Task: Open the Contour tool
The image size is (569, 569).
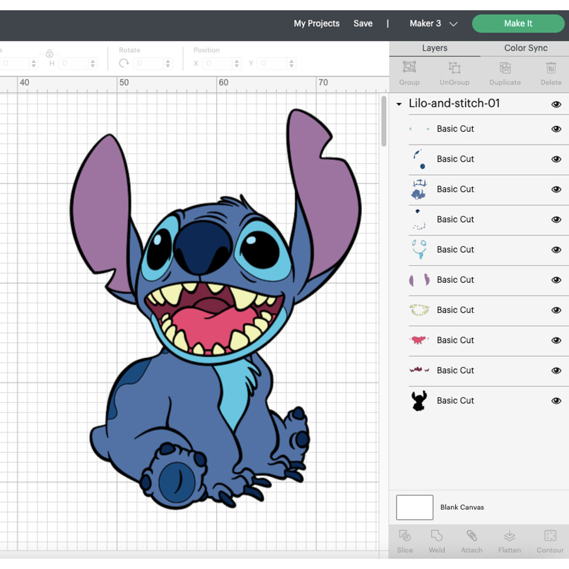Action: 549,541
